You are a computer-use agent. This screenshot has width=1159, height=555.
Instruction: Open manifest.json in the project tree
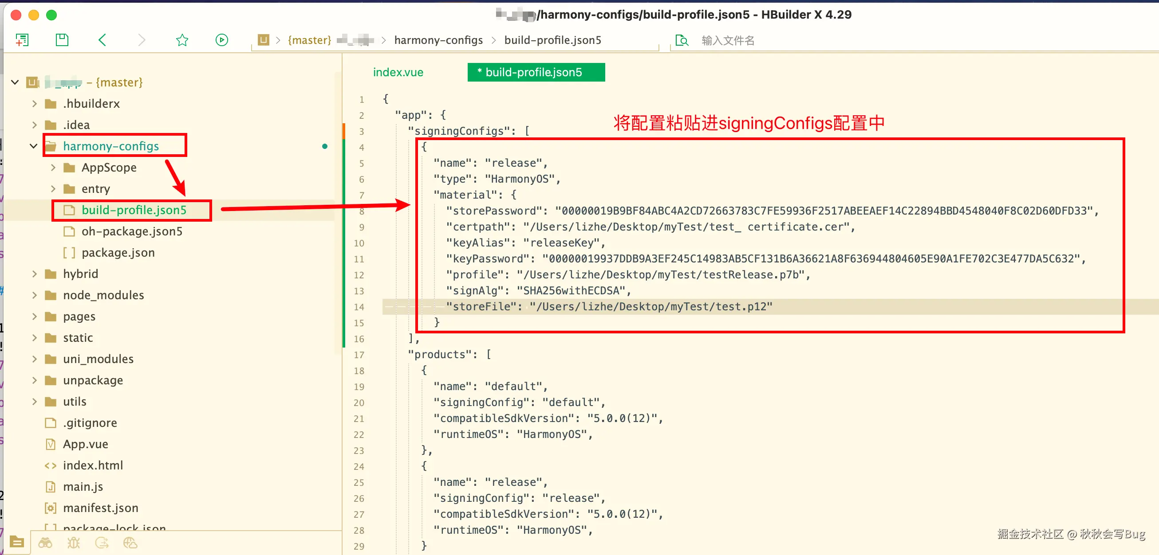click(100, 508)
